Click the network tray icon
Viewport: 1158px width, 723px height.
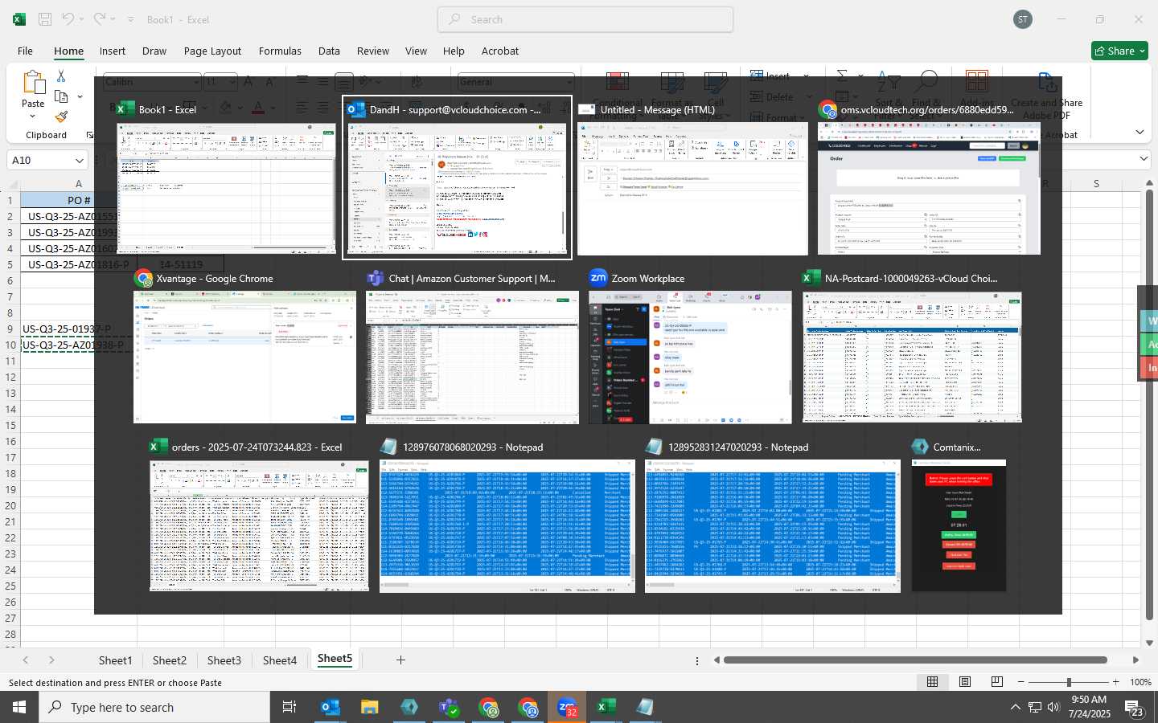(x=1035, y=707)
